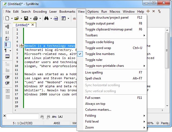
Task: Toggle the [A] whole words search option
Action: [60, 117]
